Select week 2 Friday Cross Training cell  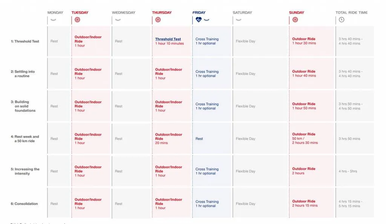pos(211,74)
